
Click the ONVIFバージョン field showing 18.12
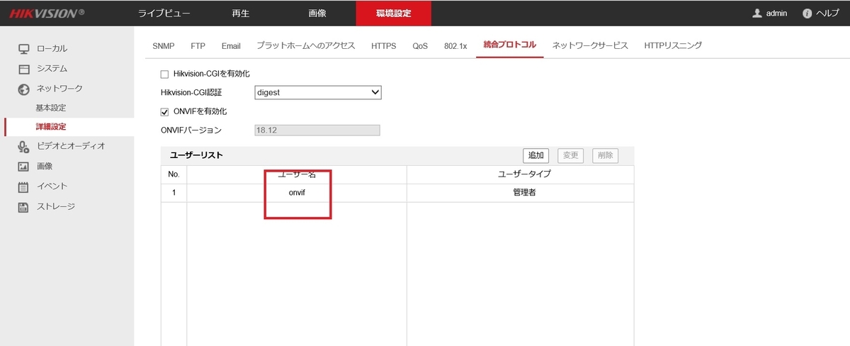(x=317, y=130)
